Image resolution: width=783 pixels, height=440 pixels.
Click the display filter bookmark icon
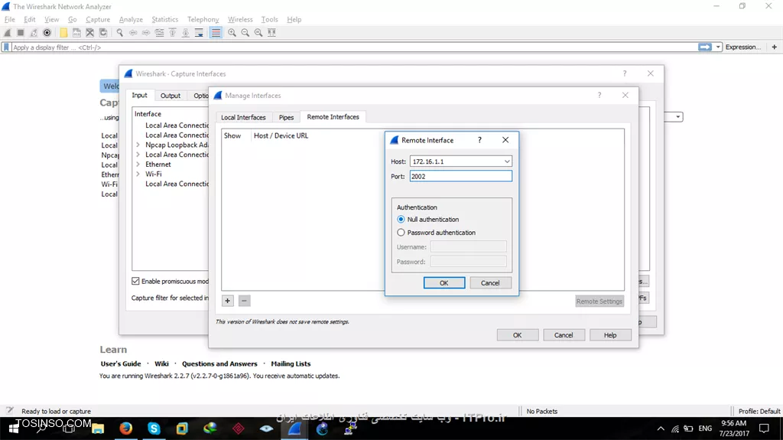tap(6, 47)
